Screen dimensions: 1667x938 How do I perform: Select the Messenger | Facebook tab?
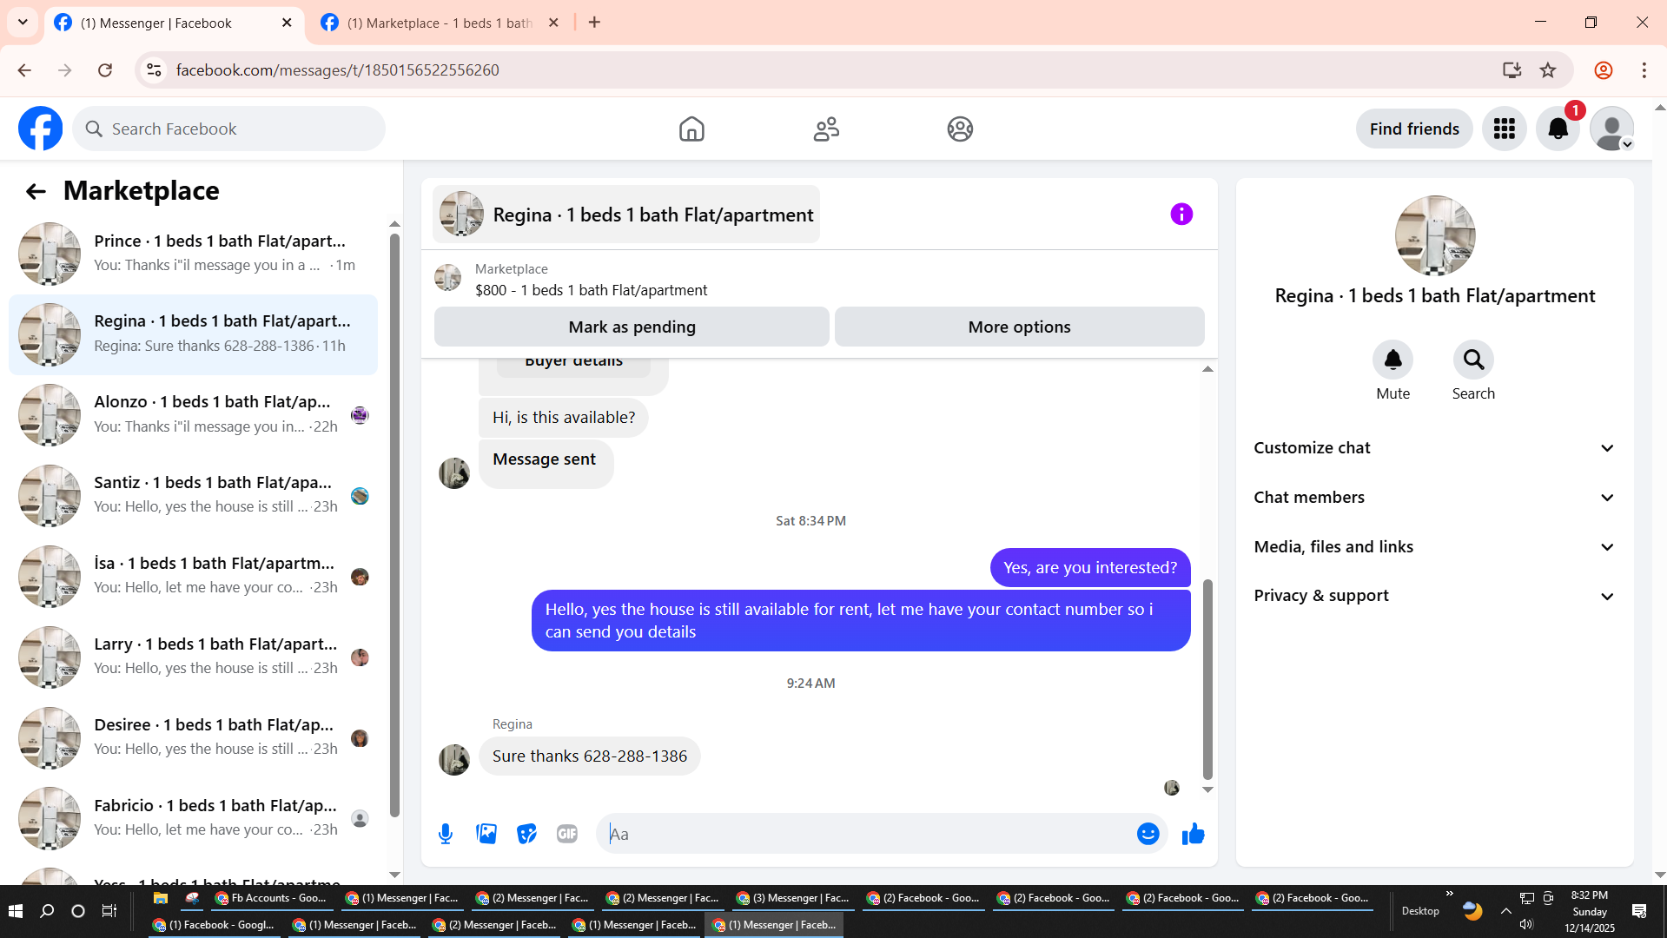point(174,23)
